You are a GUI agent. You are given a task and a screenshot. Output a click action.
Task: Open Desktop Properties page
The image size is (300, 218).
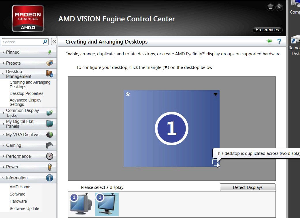click(x=27, y=93)
